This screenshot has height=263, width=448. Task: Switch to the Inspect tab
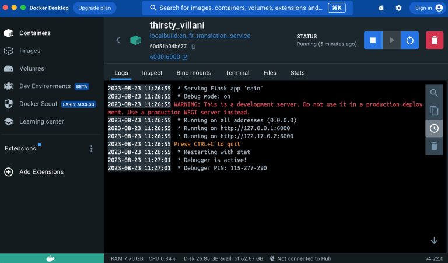click(x=152, y=73)
